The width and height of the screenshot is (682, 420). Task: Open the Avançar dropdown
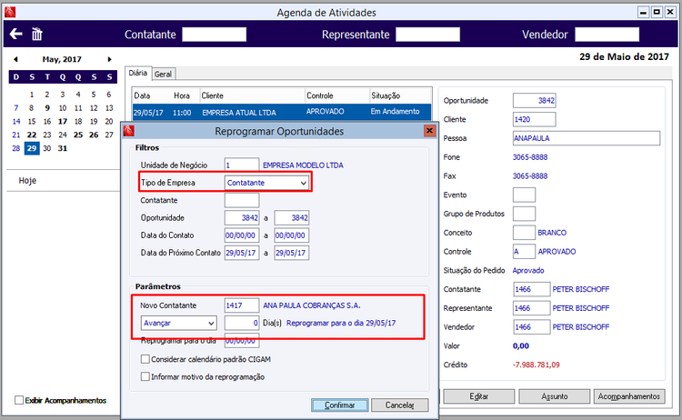point(178,323)
